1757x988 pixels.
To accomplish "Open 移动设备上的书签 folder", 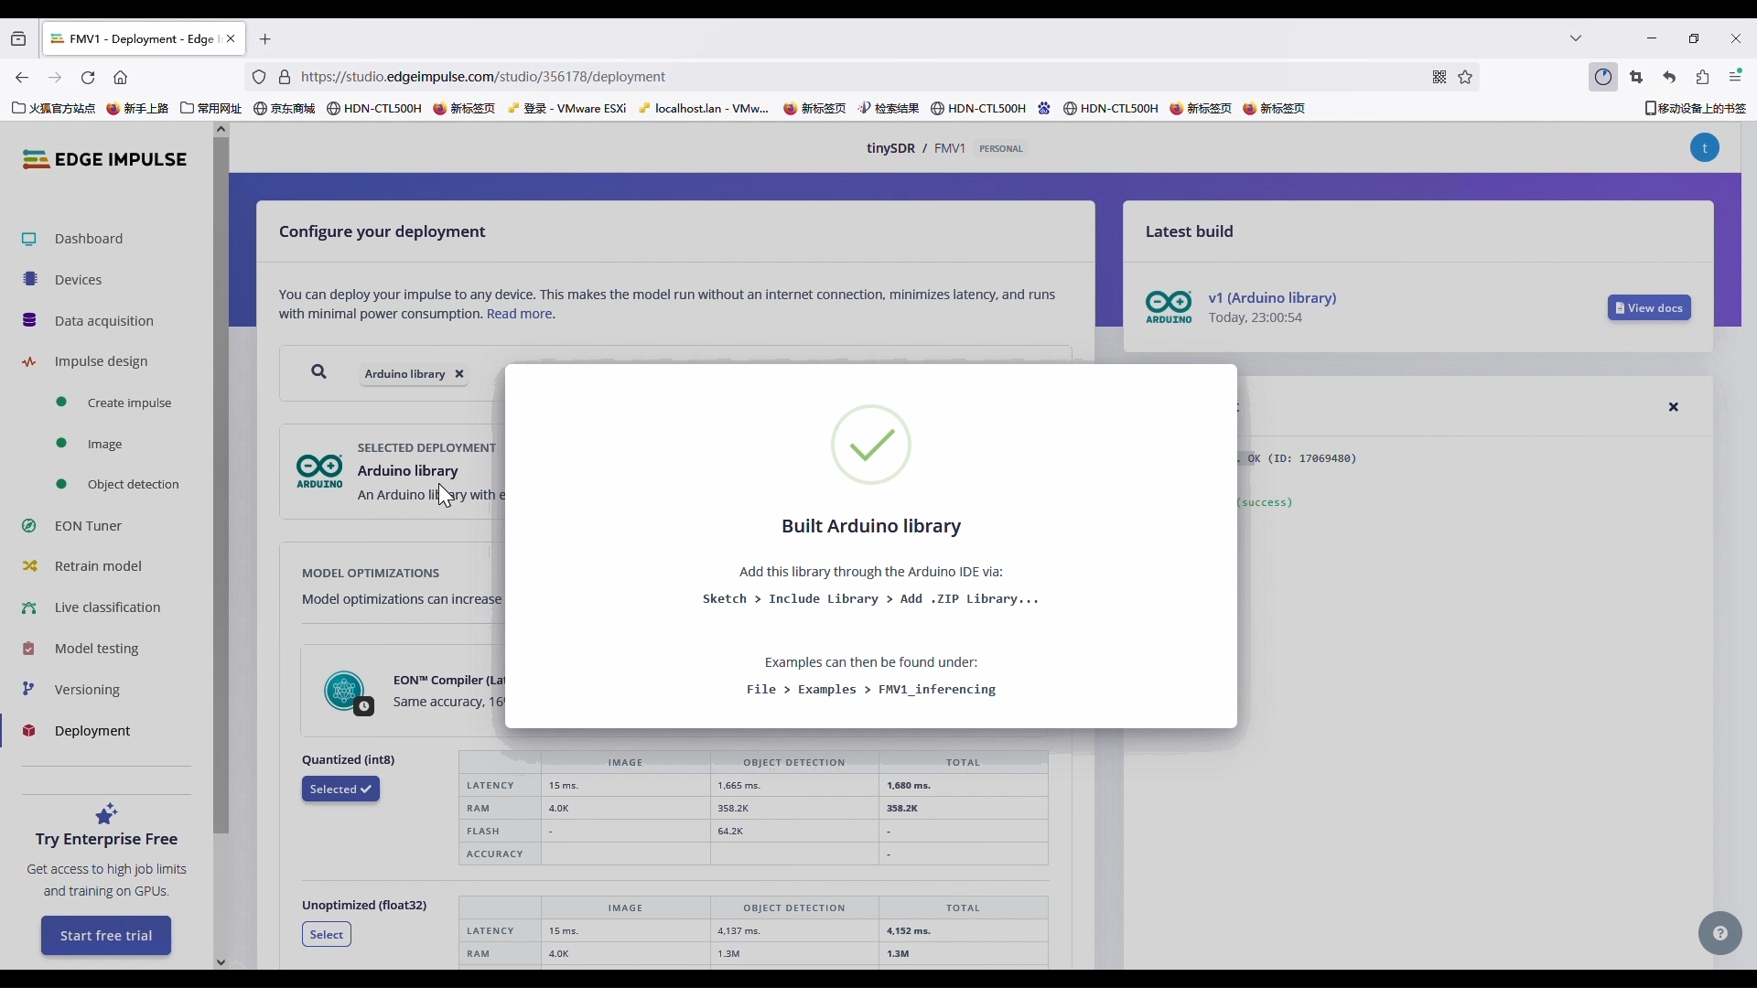I will pos(1695,108).
